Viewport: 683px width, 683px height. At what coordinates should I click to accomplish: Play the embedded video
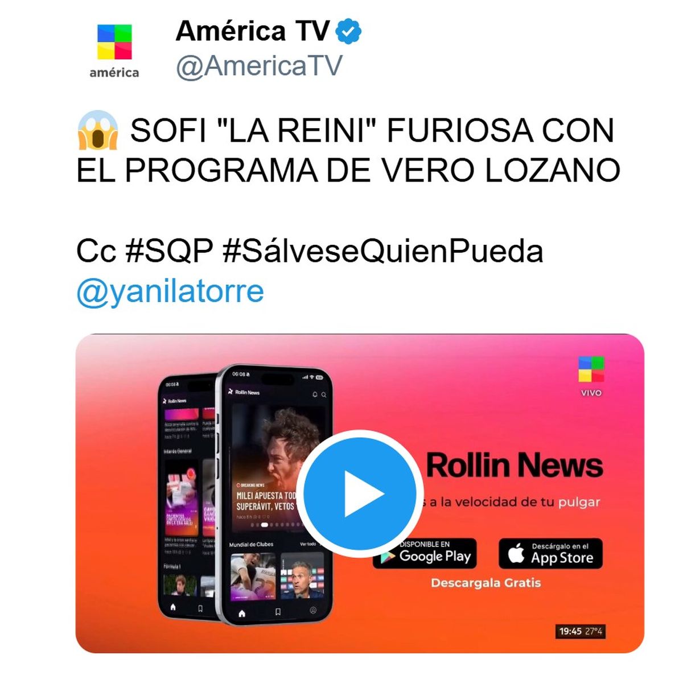(x=360, y=493)
